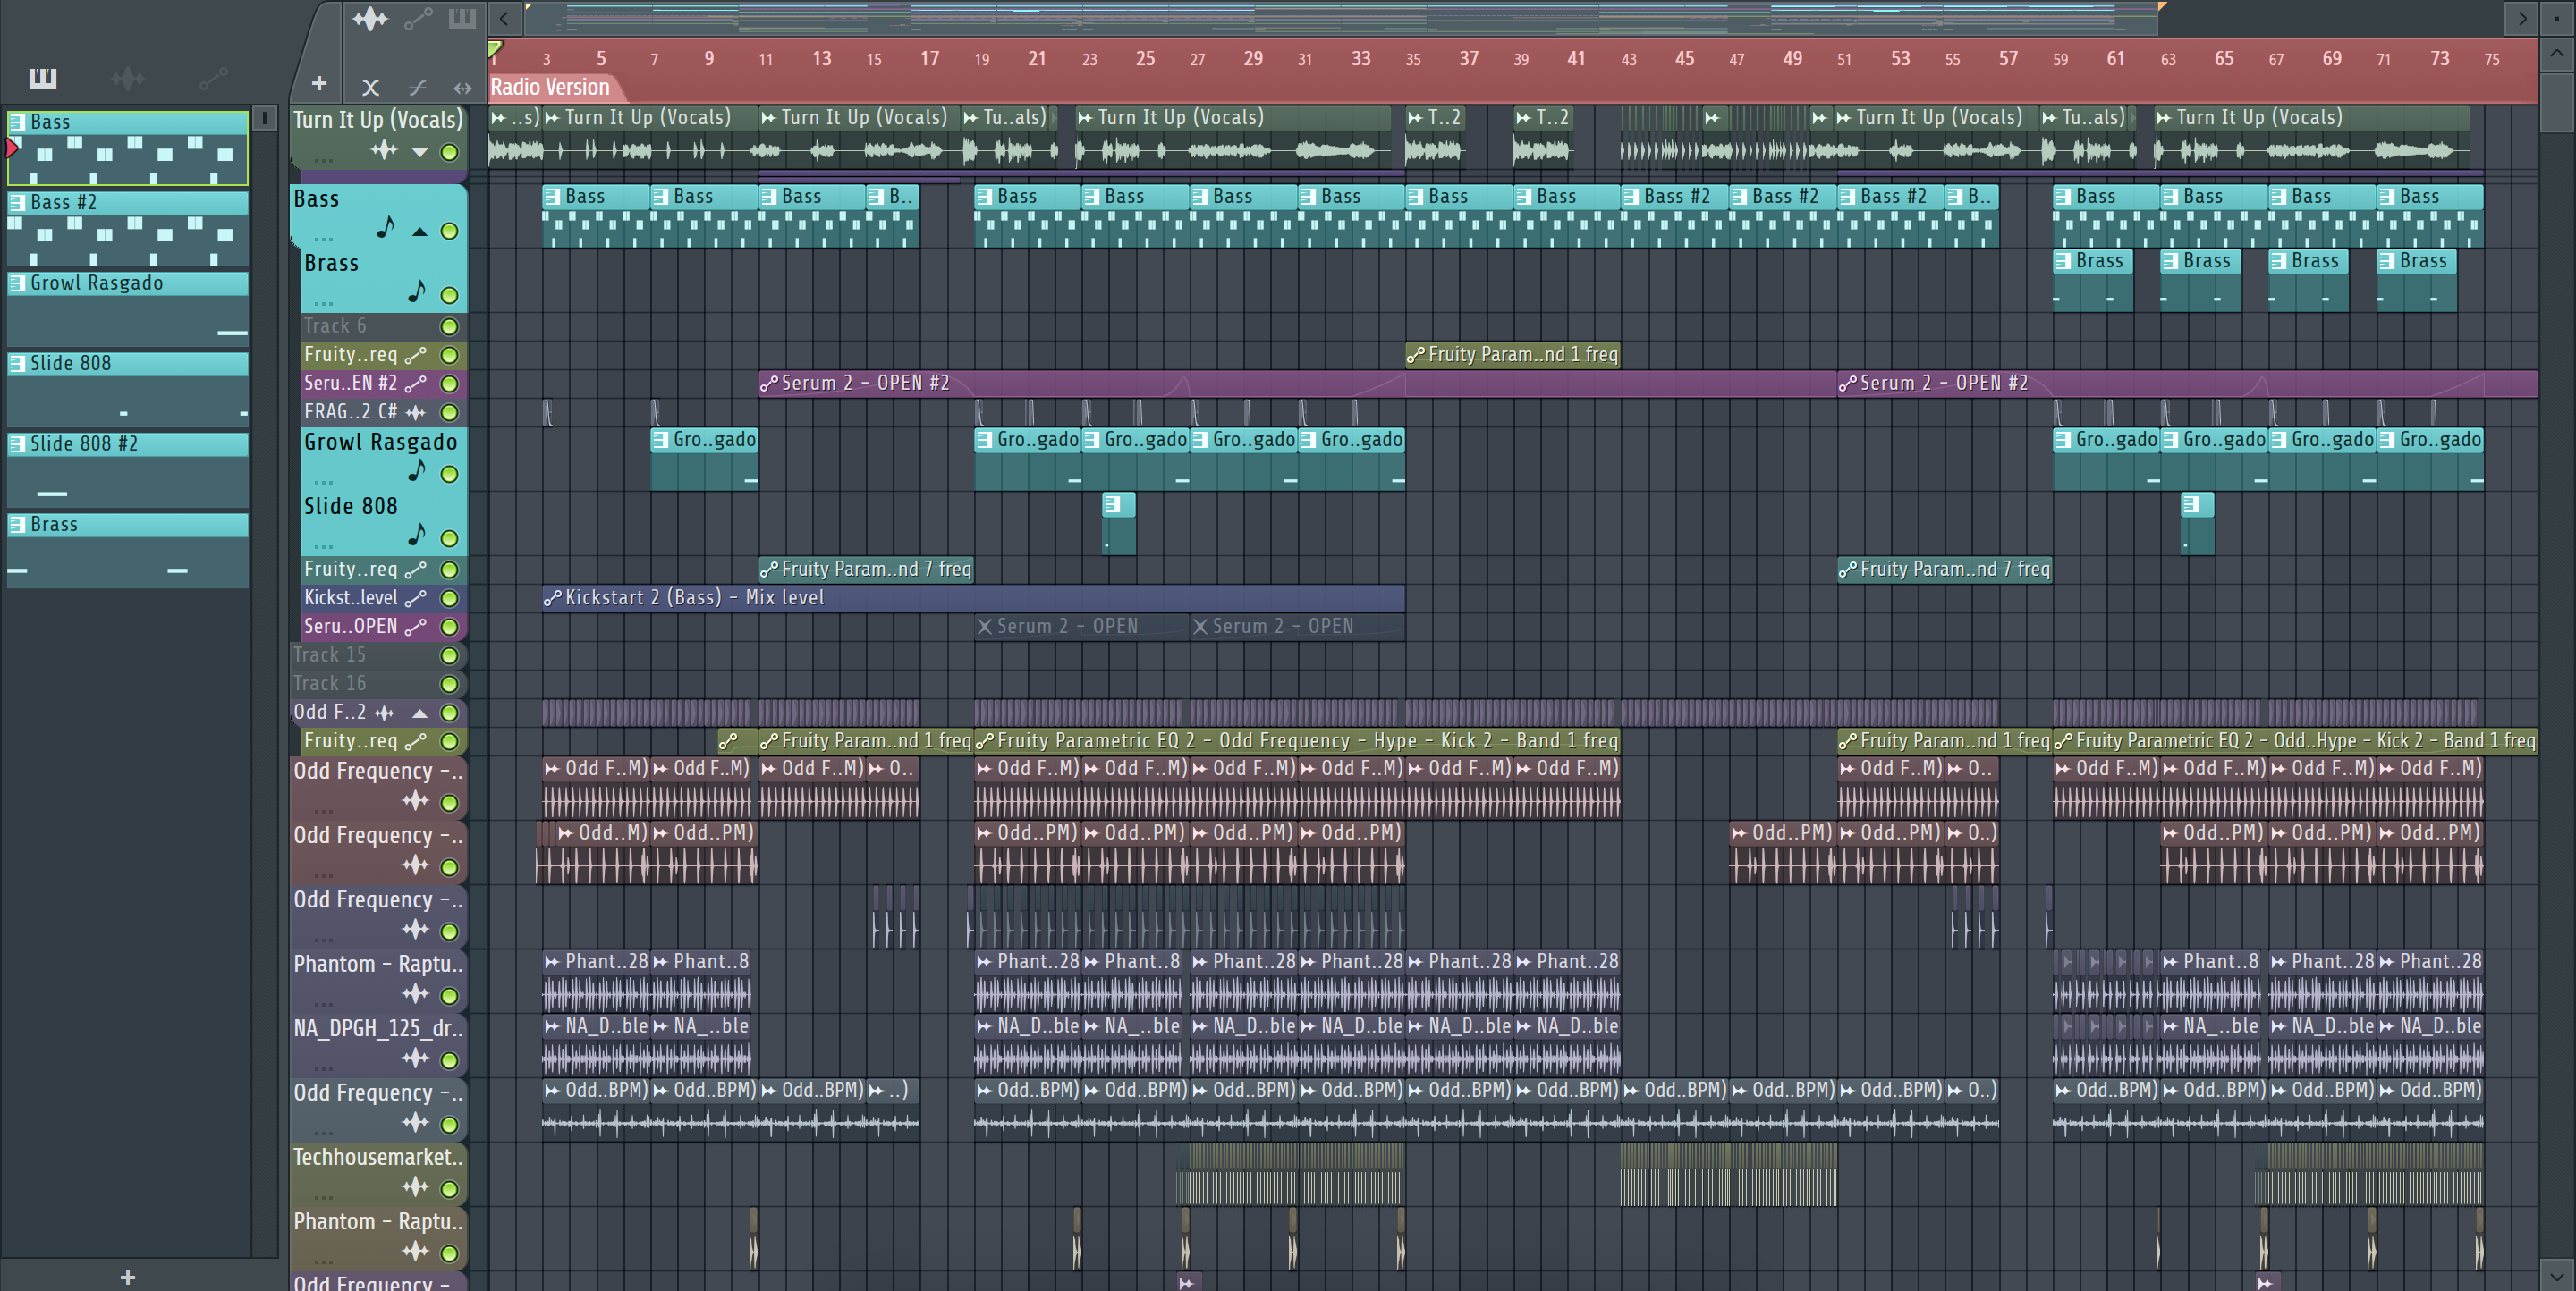Click the note icon on Bass track header
Screen dimensions: 2576x1291
(385, 228)
